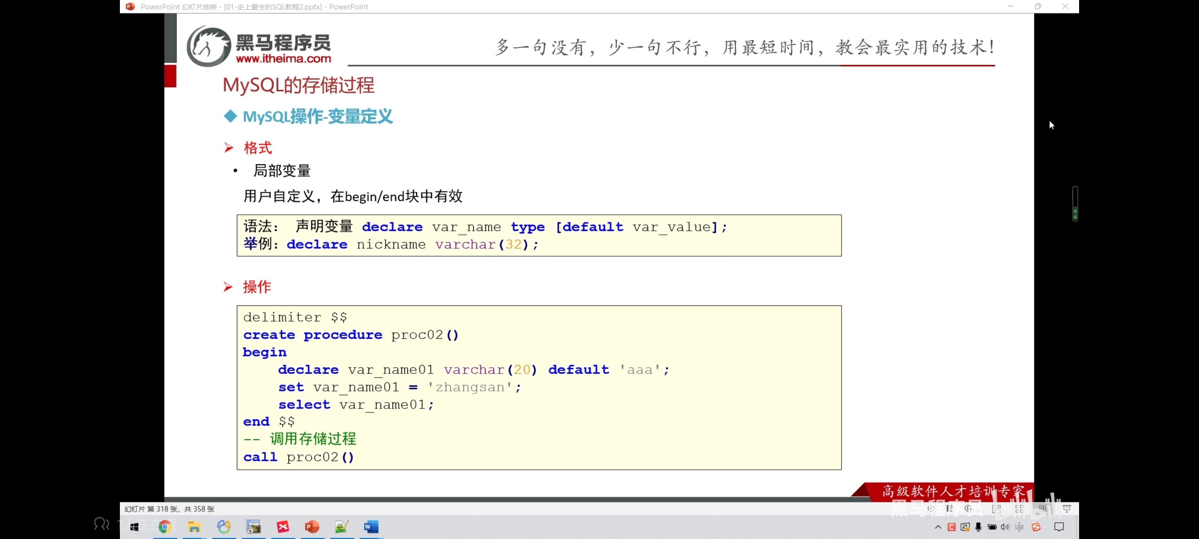Open Xmind app from taskbar
1199x539 pixels.
click(283, 527)
